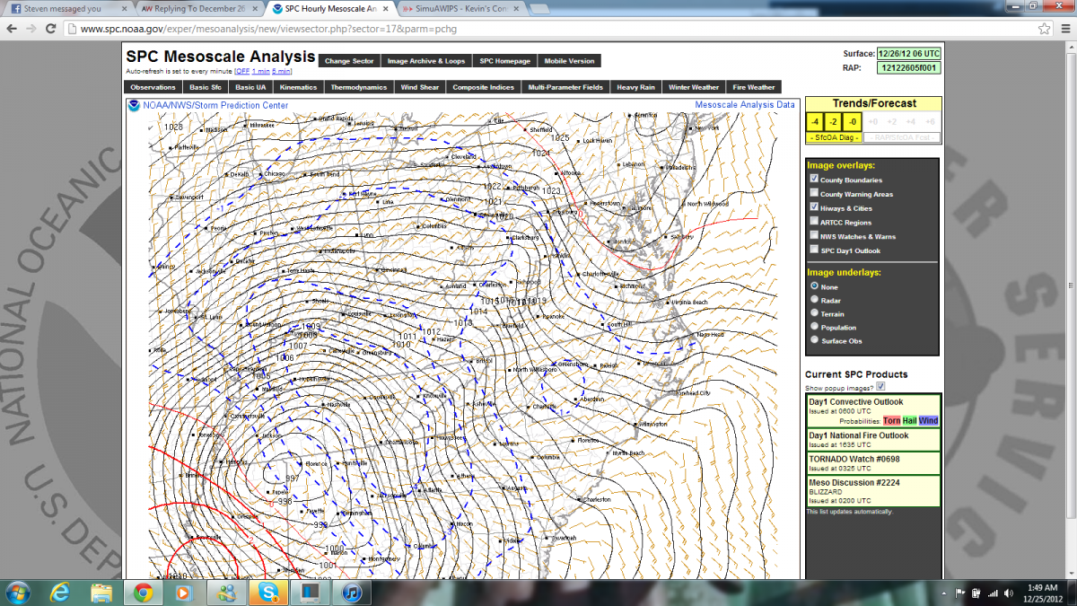Open the Windows Start menu

(18, 593)
